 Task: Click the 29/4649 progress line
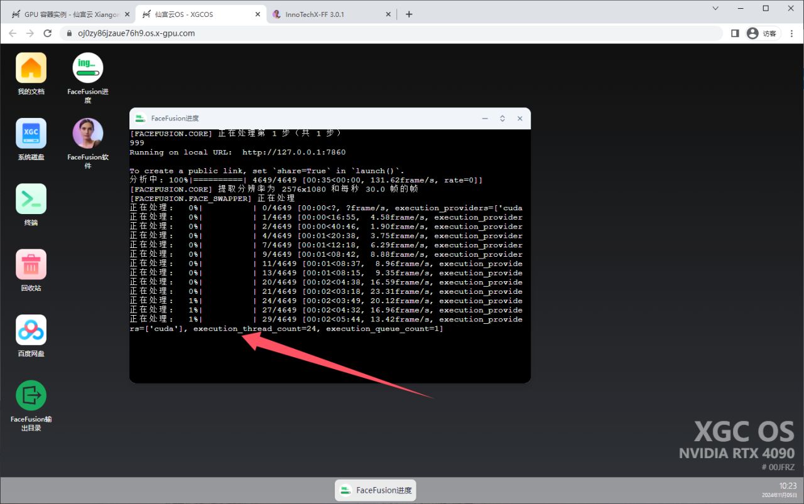[x=326, y=319]
